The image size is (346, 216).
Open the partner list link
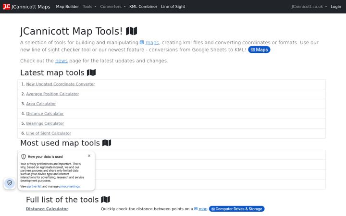34,186
